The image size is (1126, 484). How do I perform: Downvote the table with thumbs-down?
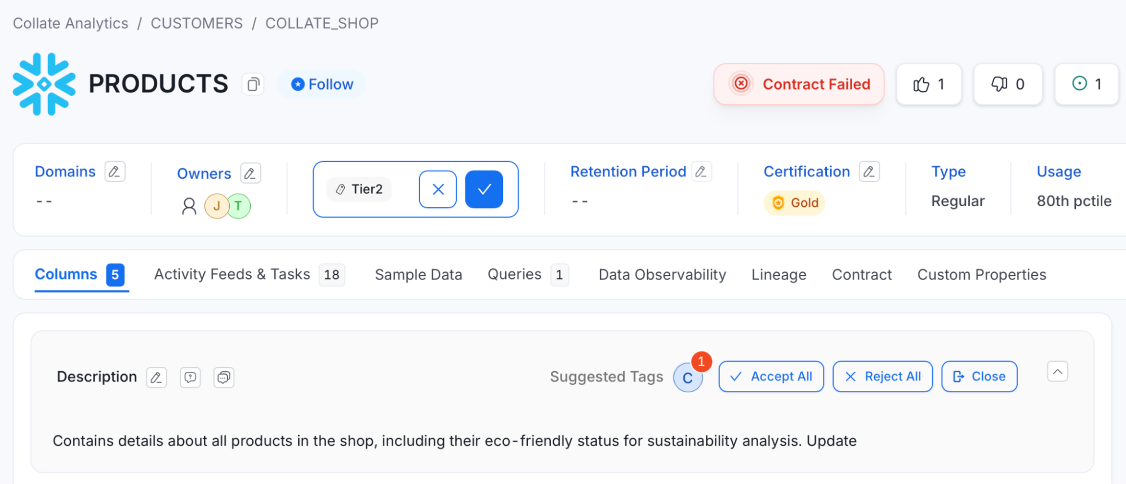(1008, 85)
